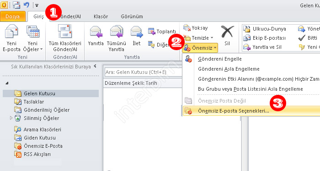Click the Toplantı meeting button

162,31
